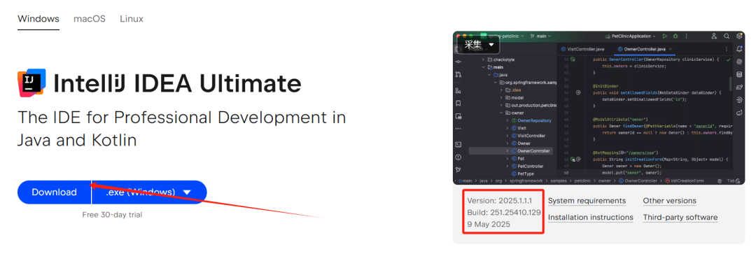This screenshot has width=756, height=254.
Task: Open the IDE search magnifier icon
Action: 727,36
